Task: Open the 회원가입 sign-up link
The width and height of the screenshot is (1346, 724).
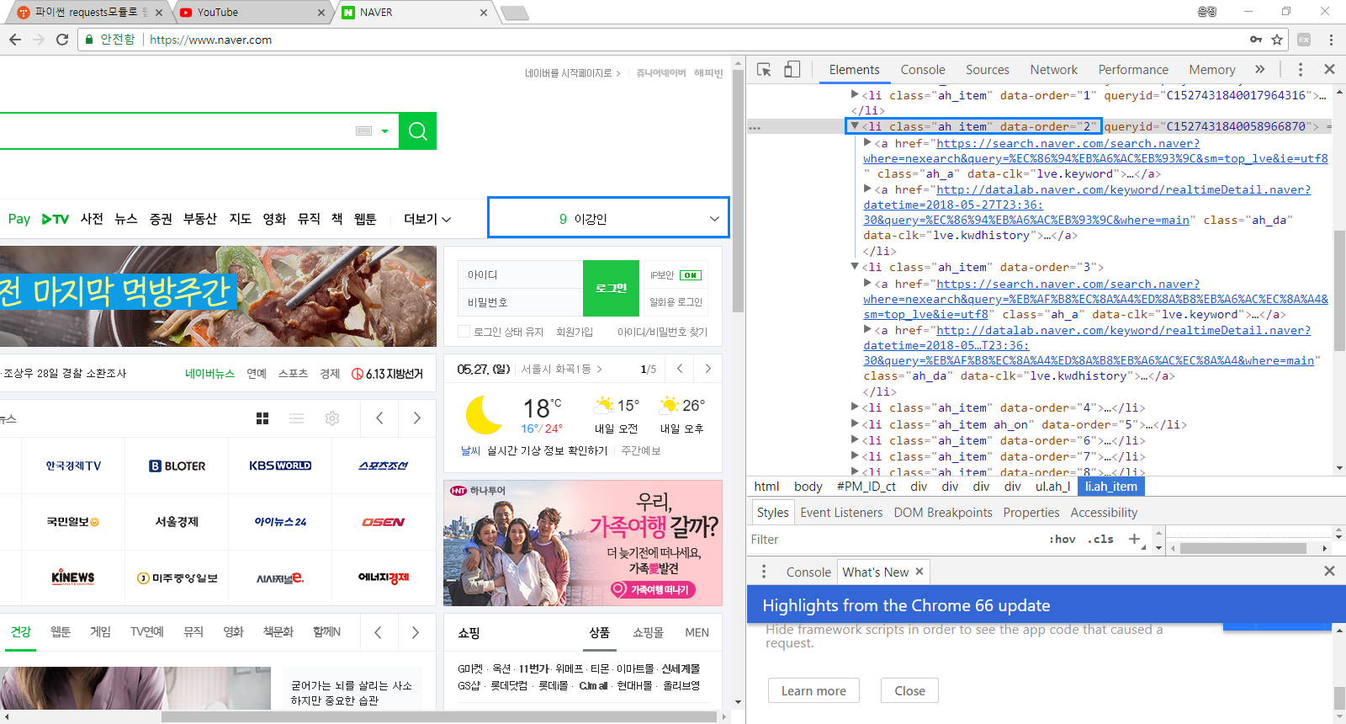Action: coord(575,332)
